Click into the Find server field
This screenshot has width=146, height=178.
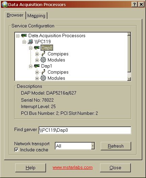[85, 130]
